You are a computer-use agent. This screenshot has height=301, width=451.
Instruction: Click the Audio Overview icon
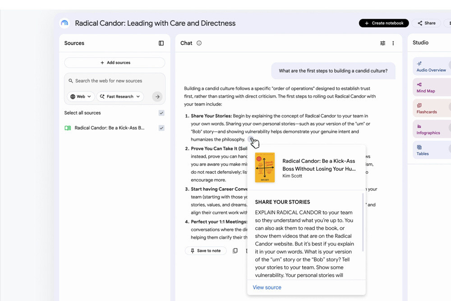click(419, 64)
